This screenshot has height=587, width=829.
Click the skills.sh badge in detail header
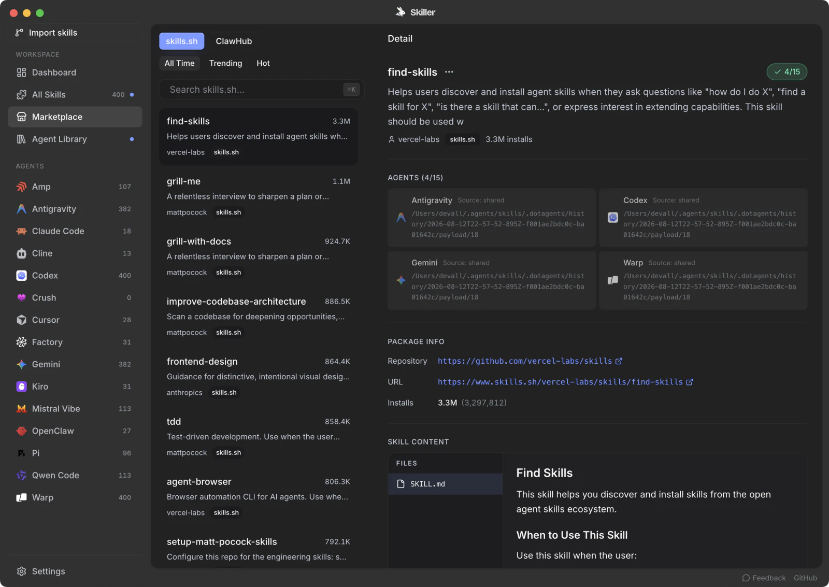(462, 139)
